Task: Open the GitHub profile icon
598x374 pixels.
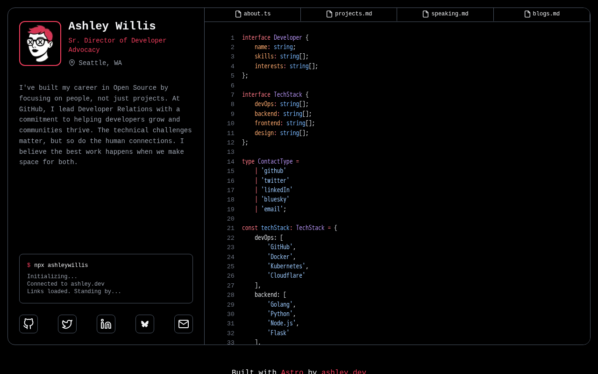Action: click(x=28, y=324)
